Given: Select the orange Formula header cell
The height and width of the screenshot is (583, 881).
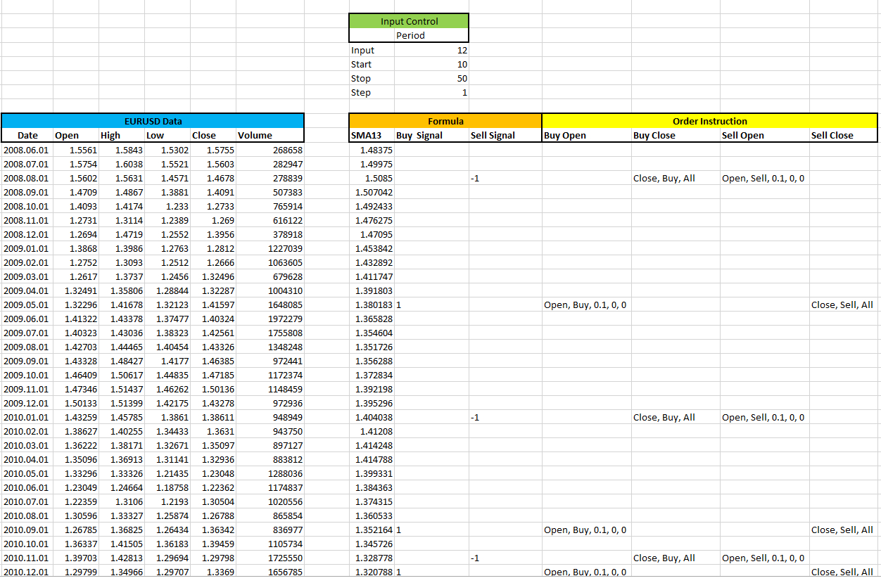Looking at the screenshot, I should pos(445,121).
